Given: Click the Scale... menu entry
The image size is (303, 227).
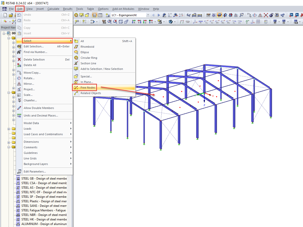Looking at the screenshot, I should (44, 95).
